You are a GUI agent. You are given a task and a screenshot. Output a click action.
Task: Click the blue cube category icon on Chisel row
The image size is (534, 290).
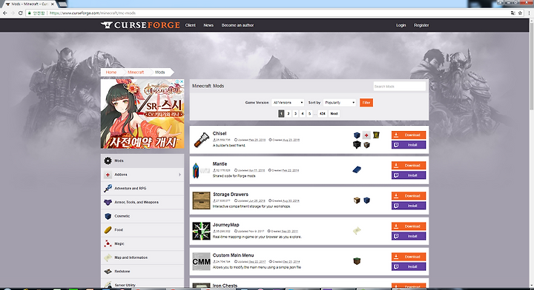click(357, 135)
